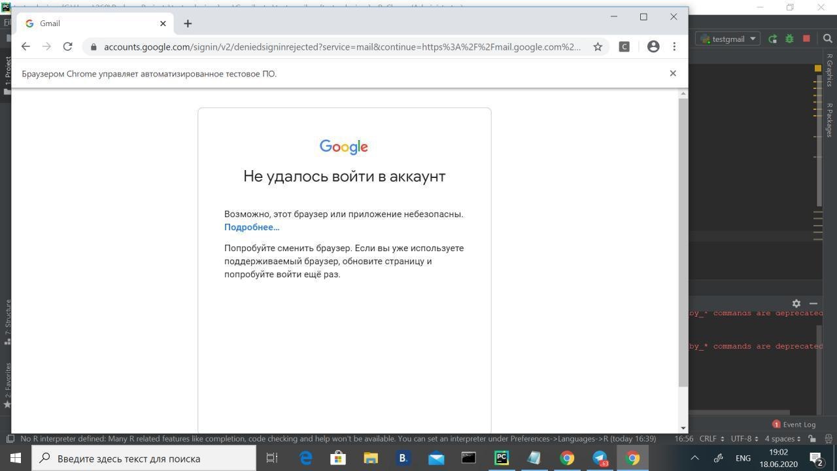Image resolution: width=837 pixels, height=471 pixels.
Task: Click the tool windows toggle in status bar corner
Action: (x=10, y=439)
